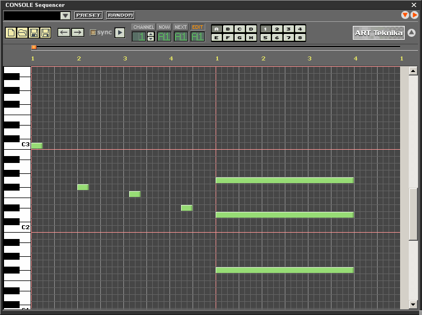Toggle the sync checkbox
Viewport: 422px width, 315px height.
pyautogui.click(x=93, y=33)
